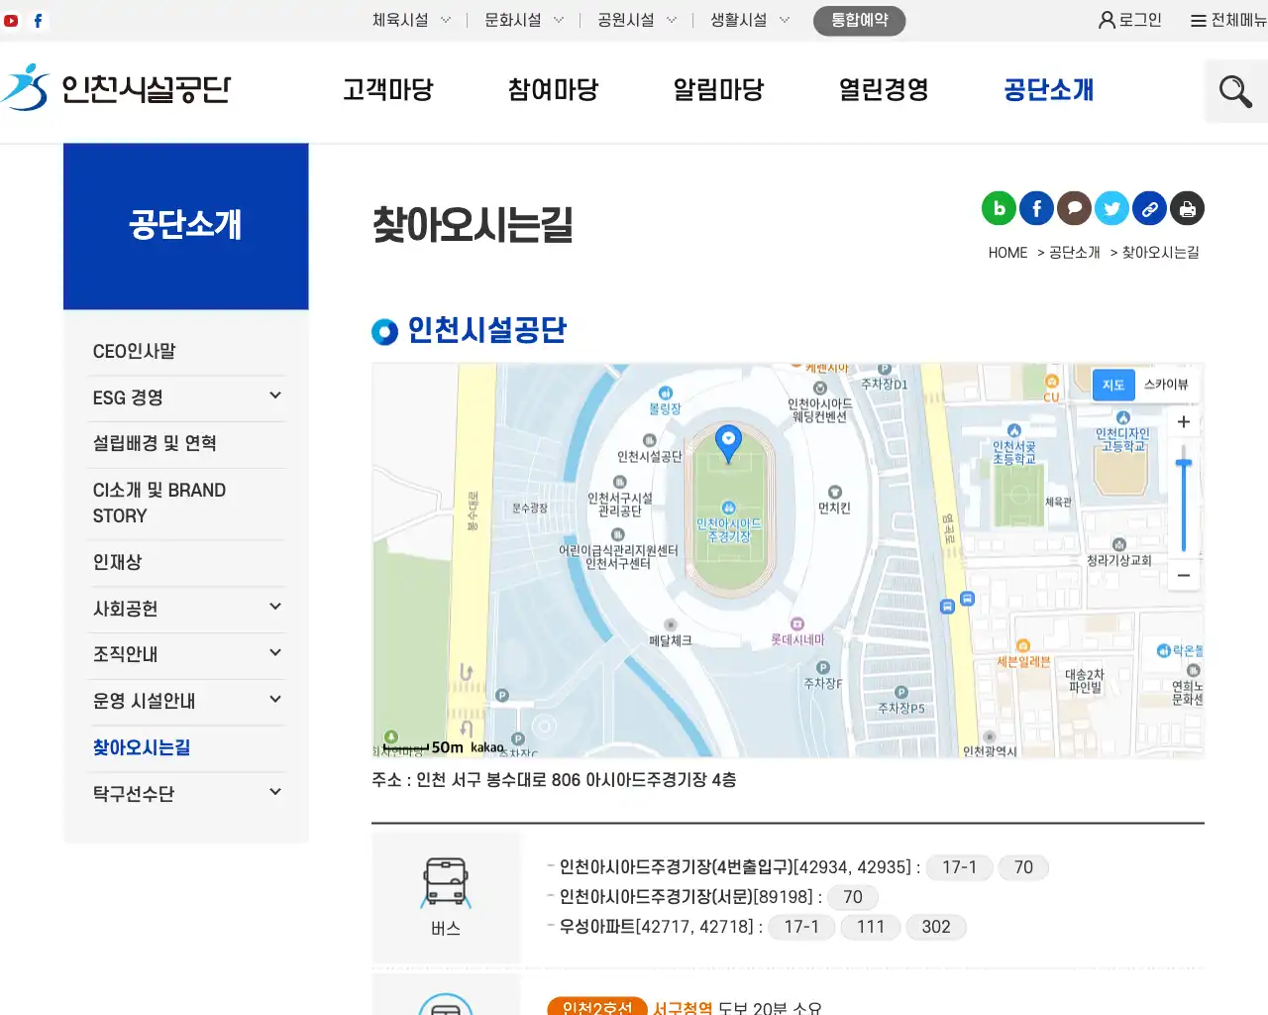Share page via the KakaoTalk icon
The height and width of the screenshot is (1015, 1268).
click(1074, 208)
